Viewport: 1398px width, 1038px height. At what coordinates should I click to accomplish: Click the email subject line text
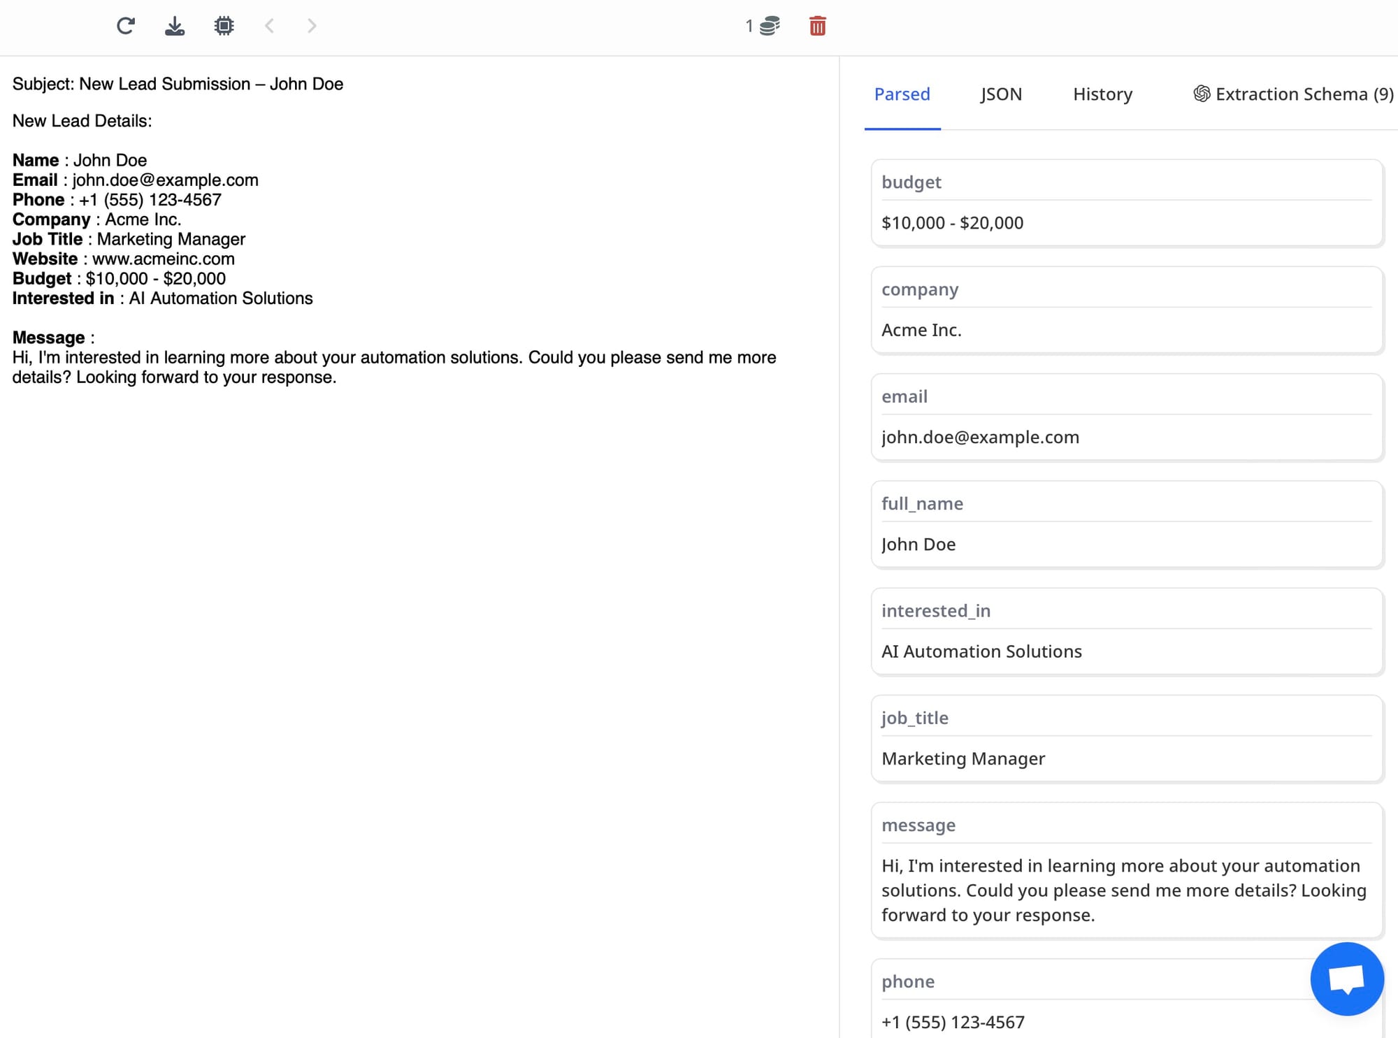(x=178, y=84)
